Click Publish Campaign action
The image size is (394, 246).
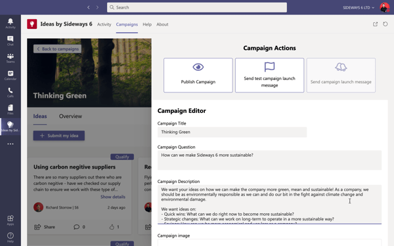[198, 75]
